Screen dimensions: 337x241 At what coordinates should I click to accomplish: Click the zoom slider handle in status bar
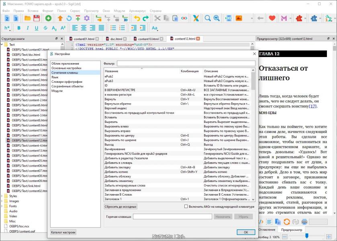coord(307,236)
